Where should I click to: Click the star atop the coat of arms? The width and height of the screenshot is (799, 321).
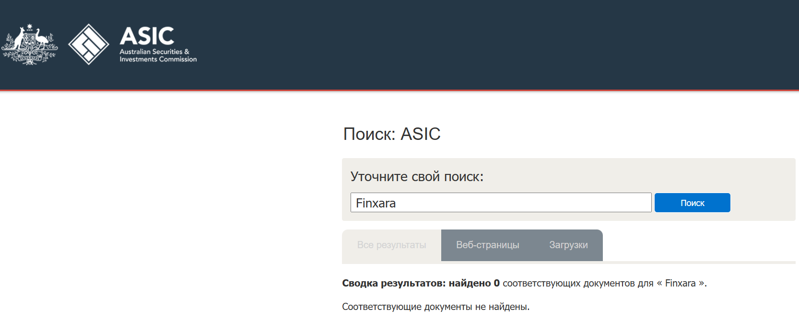tap(30, 27)
